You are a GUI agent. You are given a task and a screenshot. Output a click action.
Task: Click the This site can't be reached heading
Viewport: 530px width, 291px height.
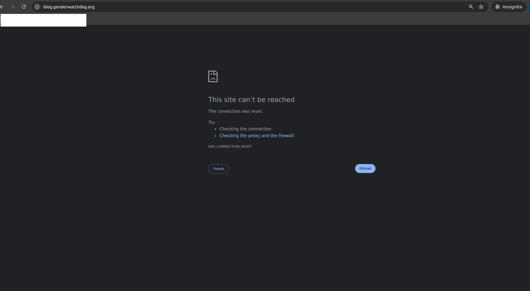tap(251, 99)
